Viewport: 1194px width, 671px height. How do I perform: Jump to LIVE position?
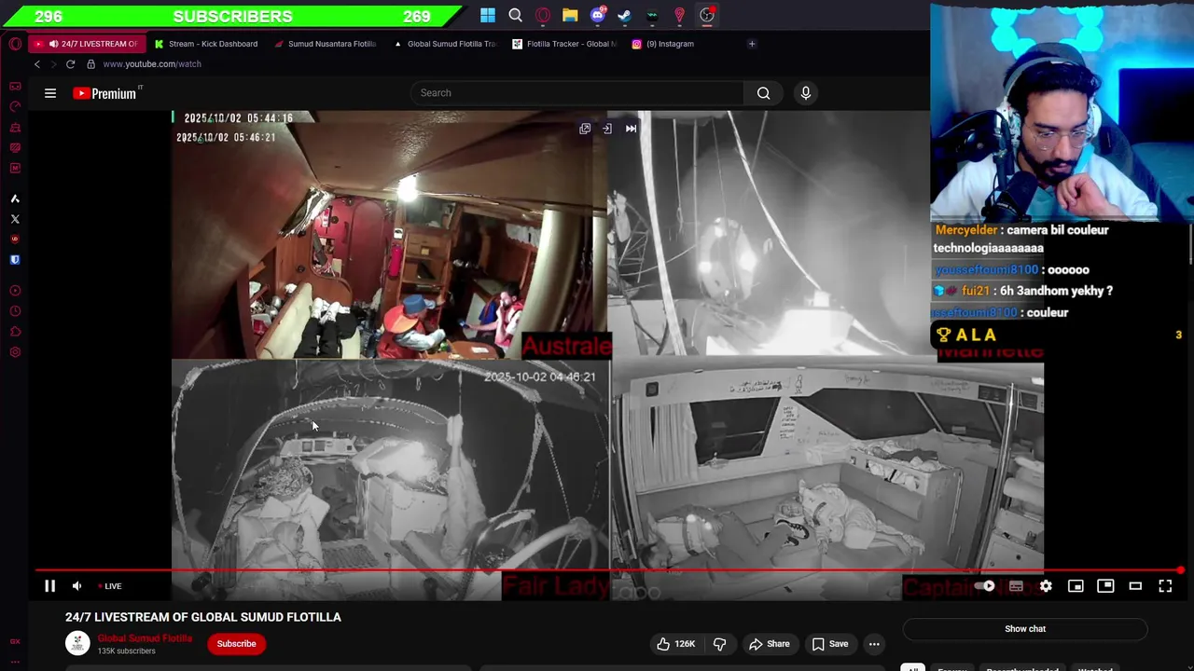[x=110, y=586]
